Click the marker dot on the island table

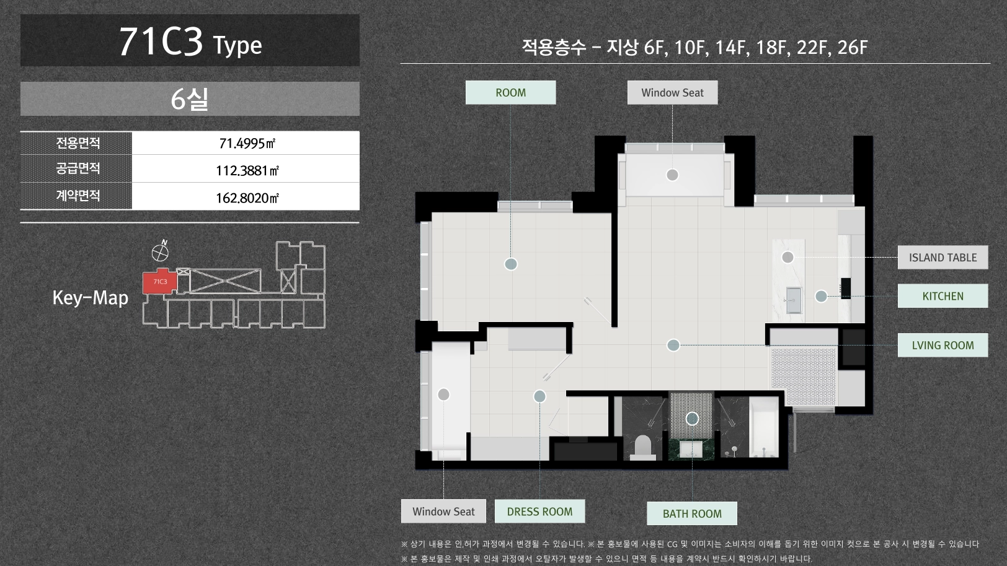click(x=787, y=257)
